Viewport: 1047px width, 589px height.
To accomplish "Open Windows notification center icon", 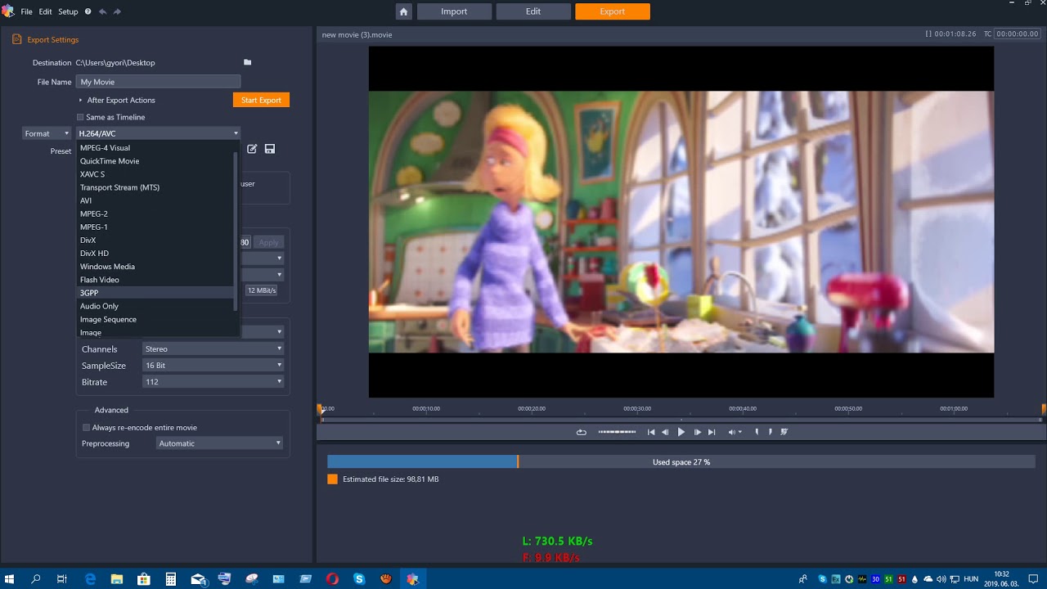I will coord(1034,579).
